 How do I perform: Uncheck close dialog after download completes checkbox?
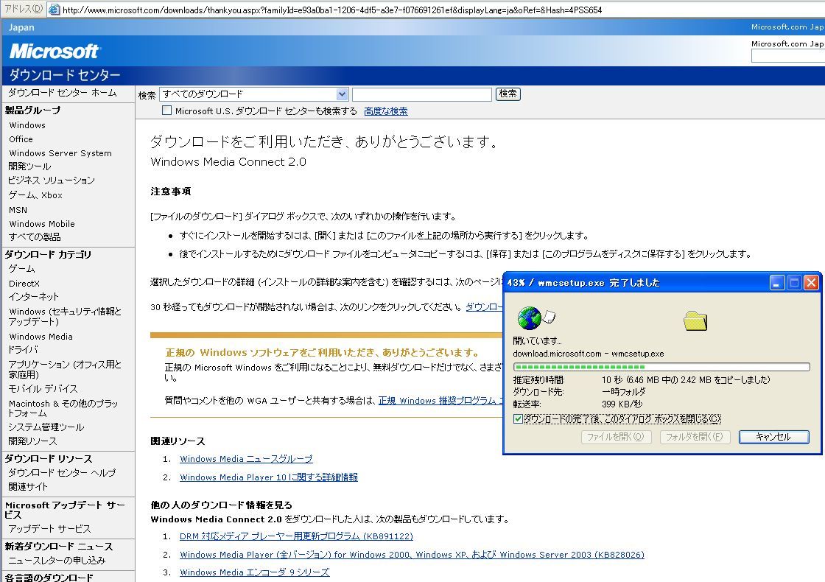click(518, 419)
